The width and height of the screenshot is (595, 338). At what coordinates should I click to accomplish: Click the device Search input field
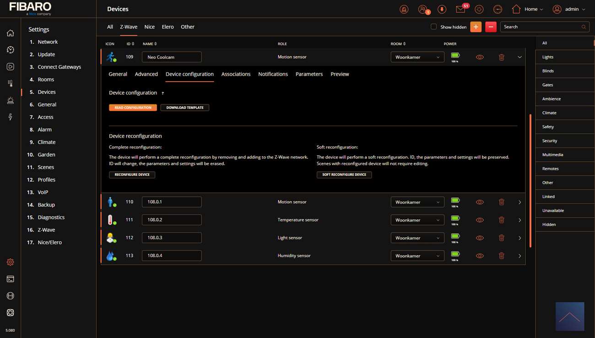pyautogui.click(x=540, y=27)
